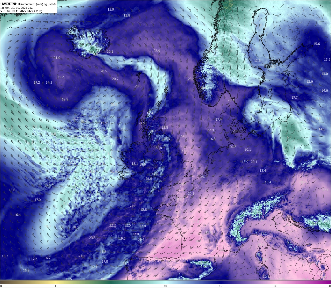Click the map value '12.6'
The image size is (331, 288).
click(310, 82)
